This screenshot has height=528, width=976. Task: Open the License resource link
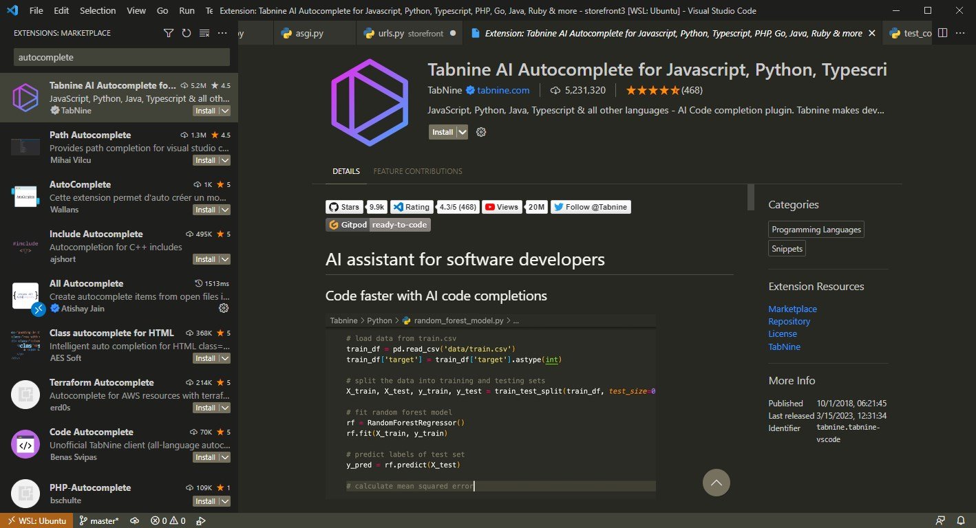pyautogui.click(x=783, y=334)
